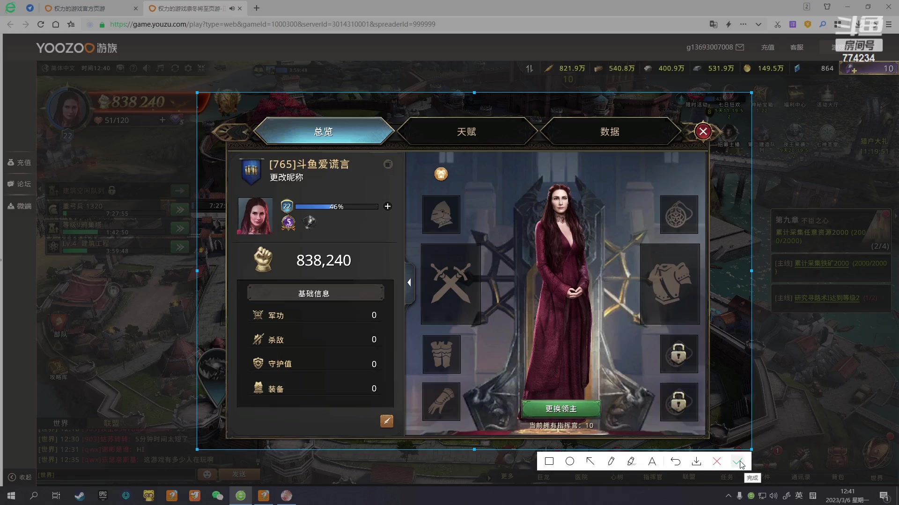The image size is (899, 505).
Task: Undo the last screenshot annotation
Action: pyautogui.click(x=675, y=462)
